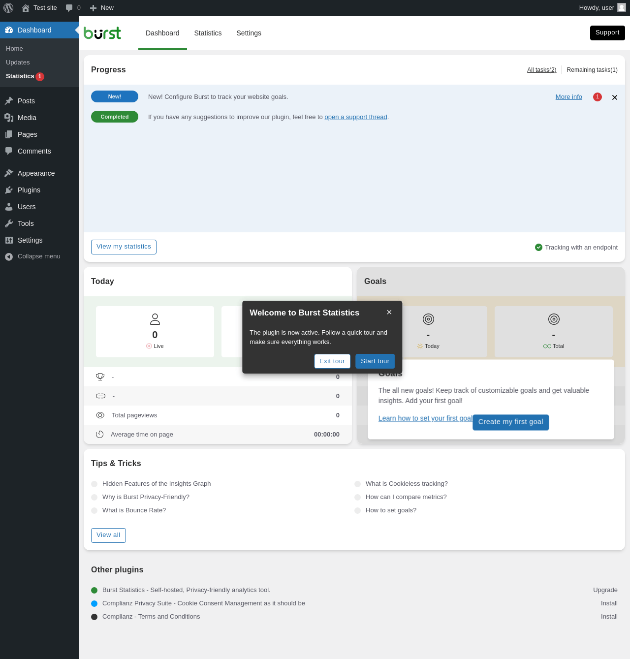This screenshot has width=630, height=659.
Task: Click Howdy, user account menu
Action: [x=602, y=8]
